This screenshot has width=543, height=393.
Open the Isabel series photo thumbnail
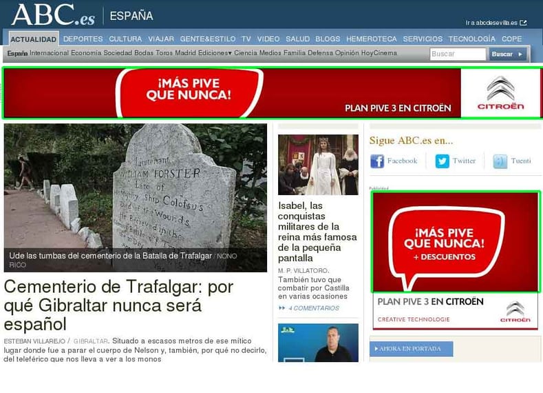click(x=318, y=165)
